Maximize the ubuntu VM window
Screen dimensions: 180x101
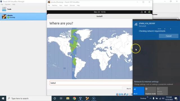(143, 2)
